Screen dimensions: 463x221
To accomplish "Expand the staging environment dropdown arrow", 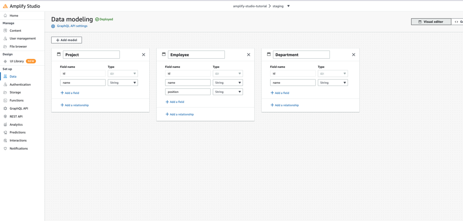I will coord(289,6).
